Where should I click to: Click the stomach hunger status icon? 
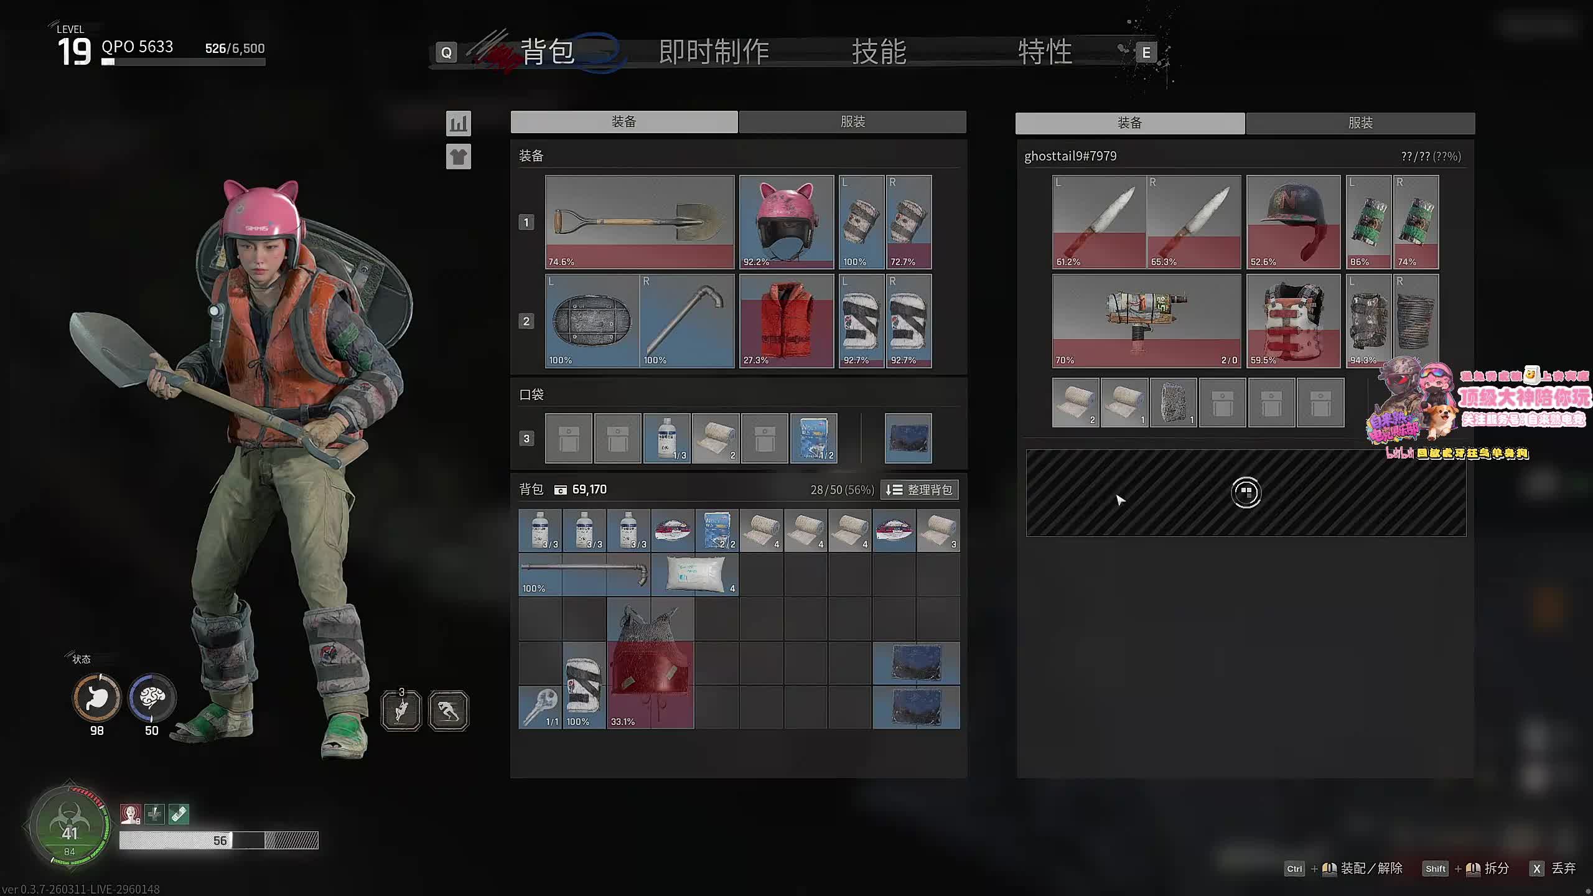click(97, 698)
